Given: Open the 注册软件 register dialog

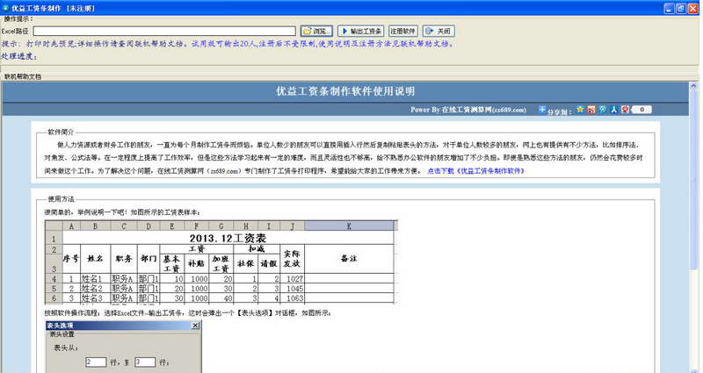Looking at the screenshot, I should (x=403, y=31).
